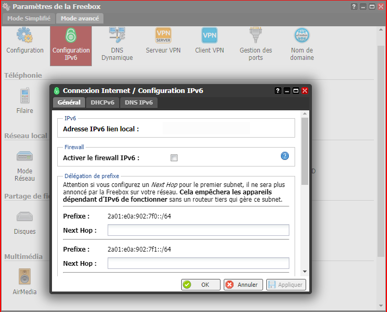
Task: Click the blue firewall help icon
Action: pos(285,156)
